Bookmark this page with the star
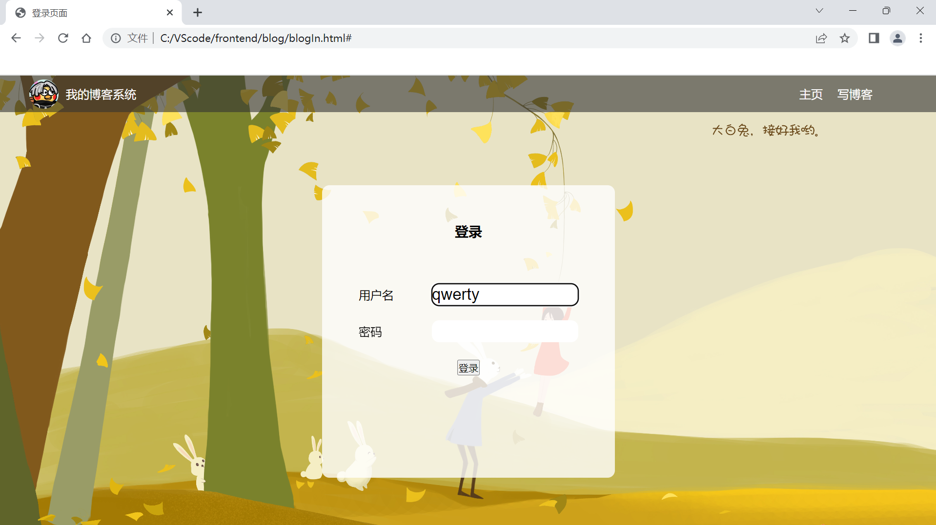Viewport: 936px width, 525px height. [x=845, y=38]
